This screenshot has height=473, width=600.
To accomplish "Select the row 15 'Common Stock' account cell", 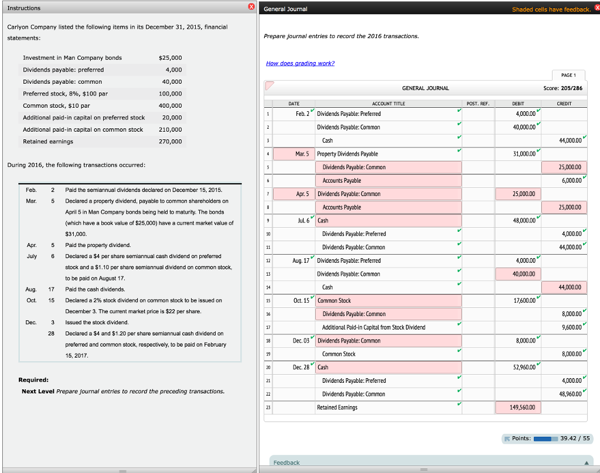I will coord(388,300).
